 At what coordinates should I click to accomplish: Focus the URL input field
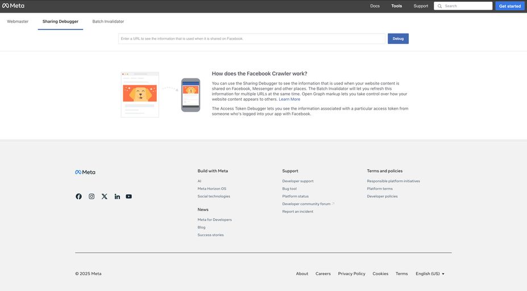pyautogui.click(x=251, y=39)
